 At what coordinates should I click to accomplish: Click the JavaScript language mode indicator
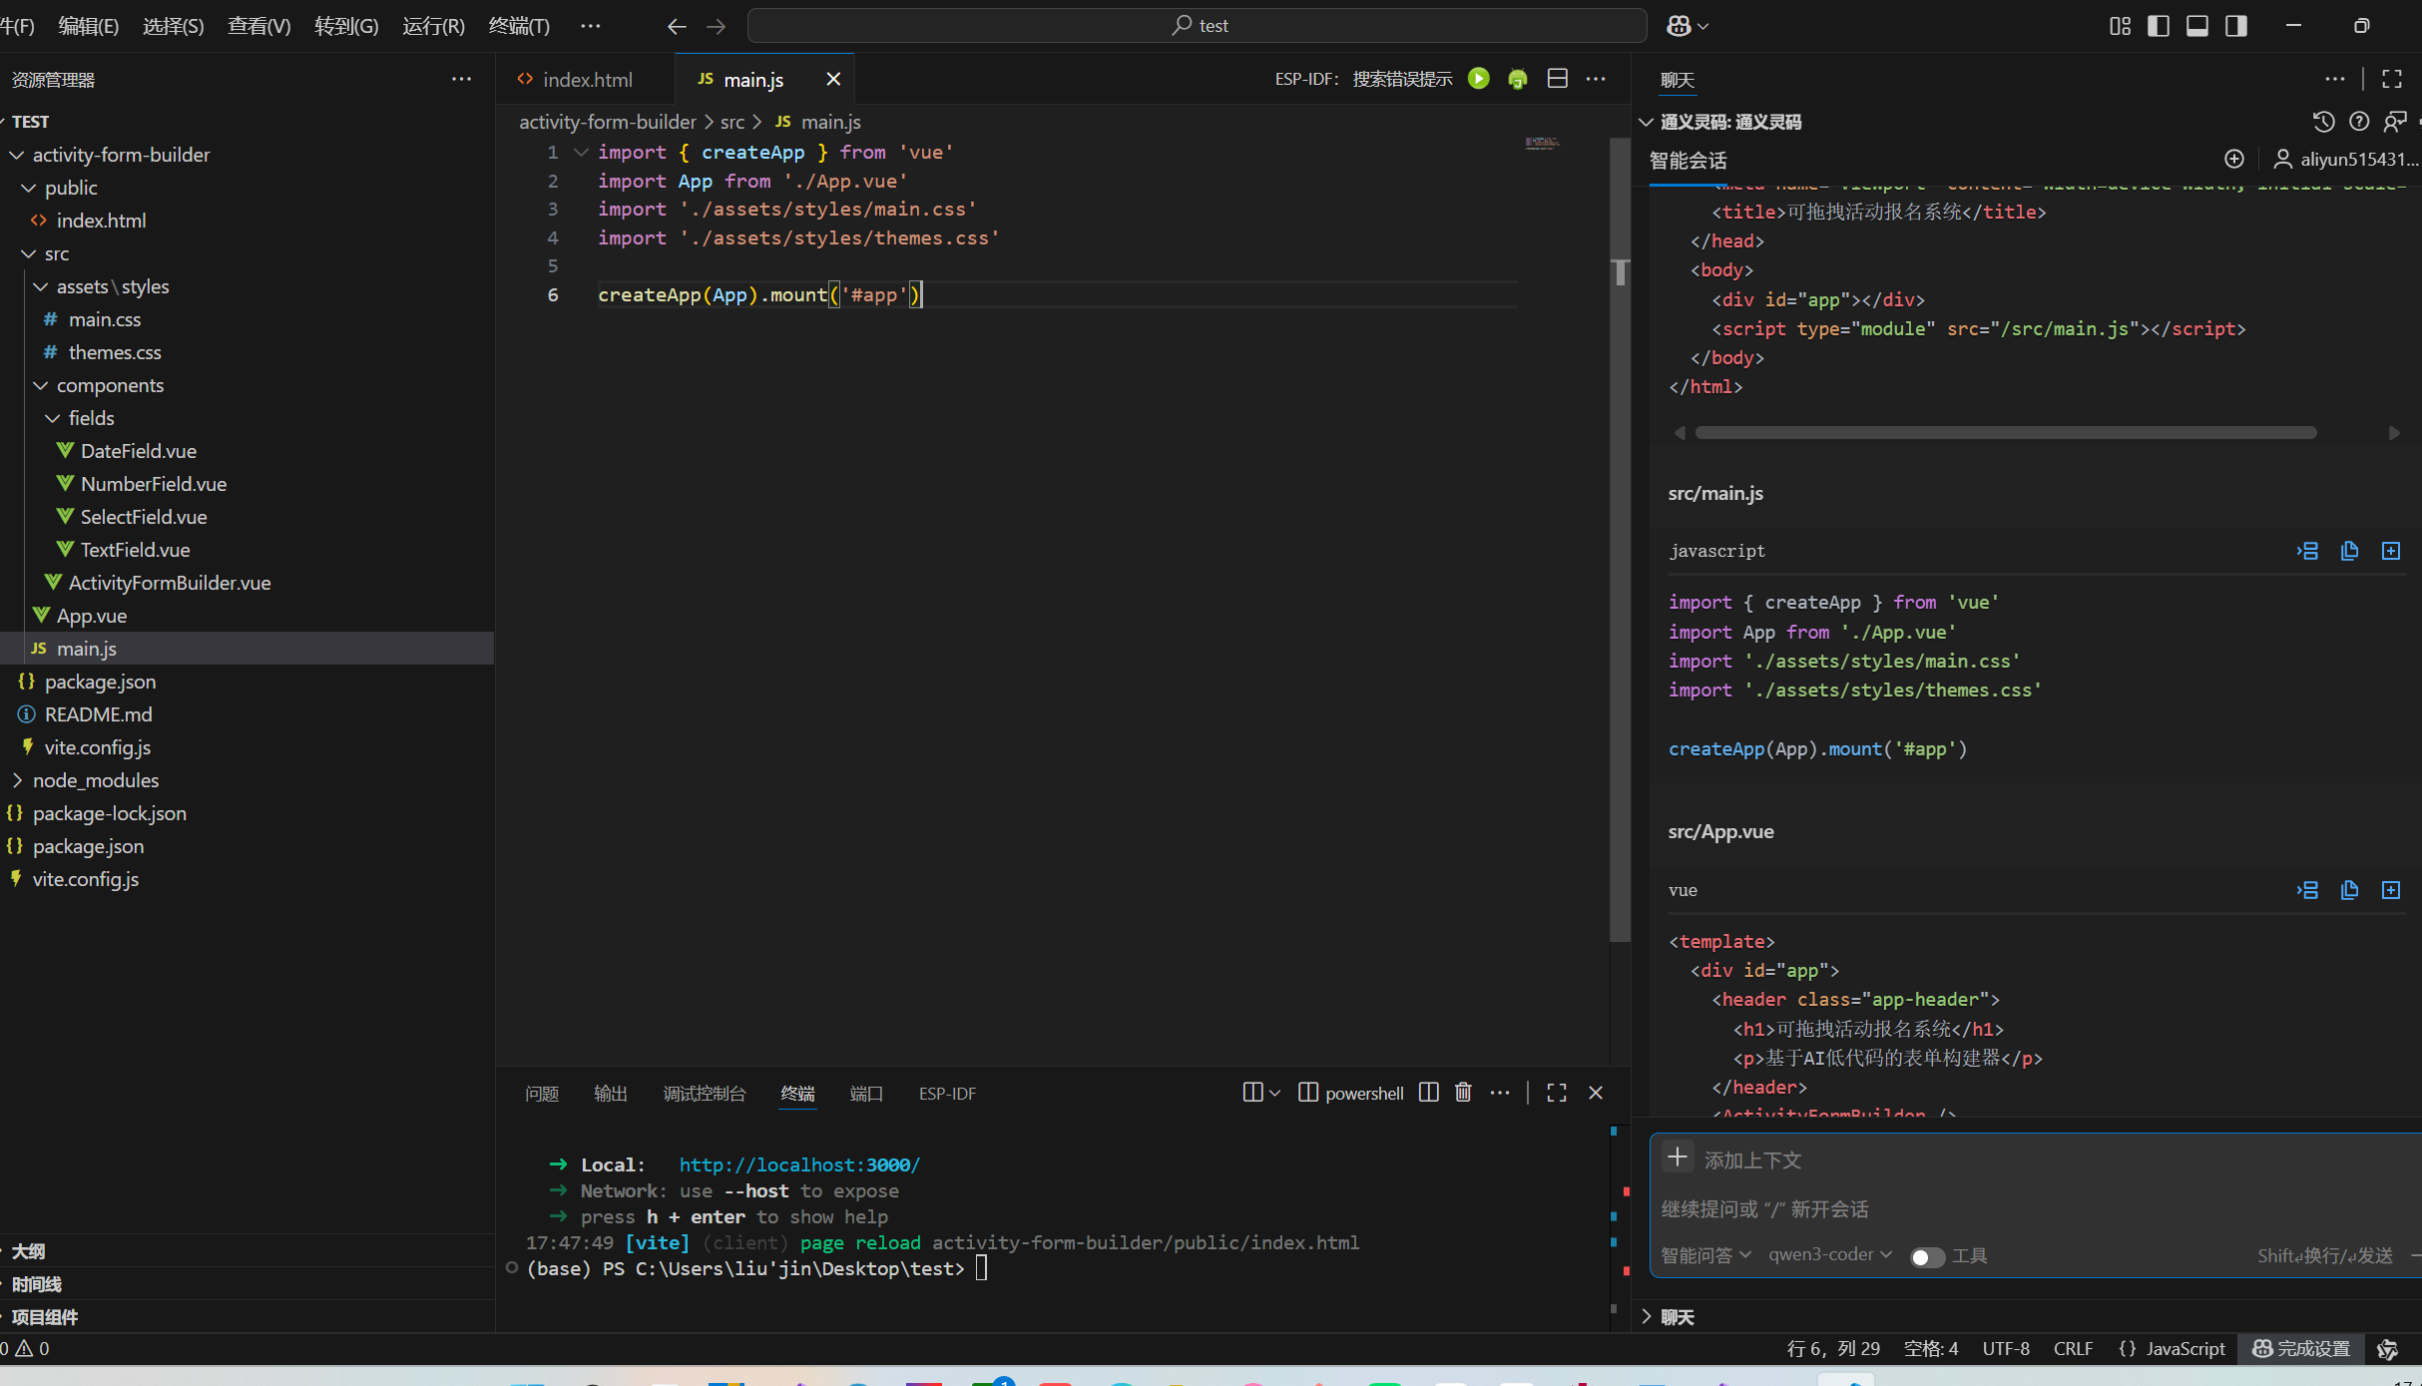[x=2185, y=1348]
